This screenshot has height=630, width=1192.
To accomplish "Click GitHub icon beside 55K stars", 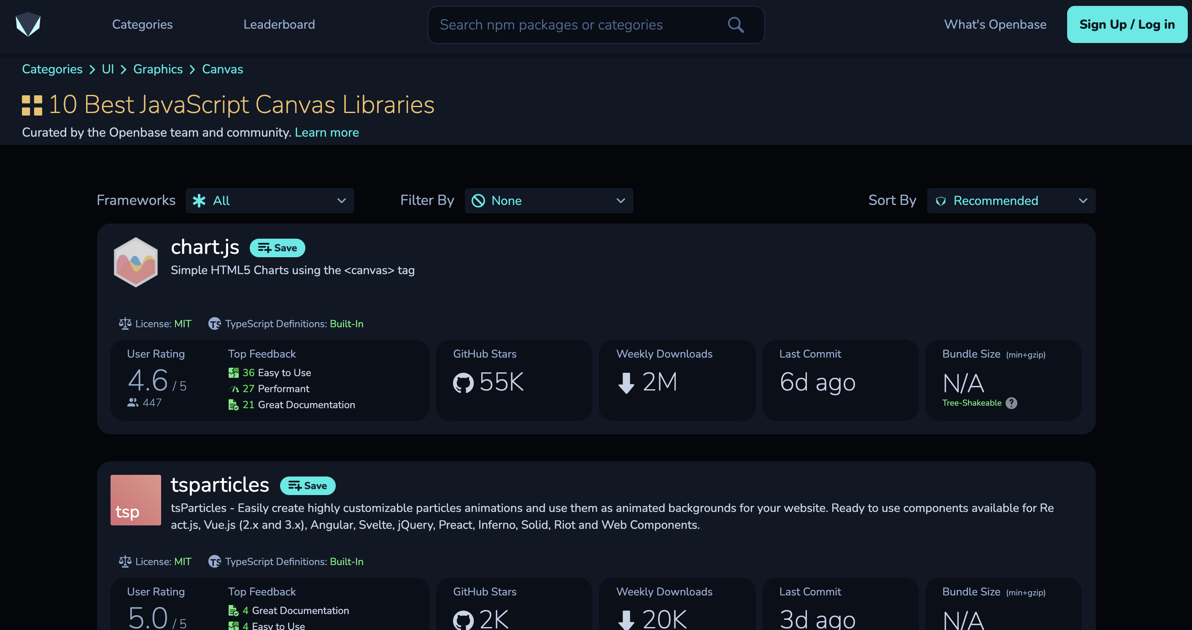I will [463, 382].
